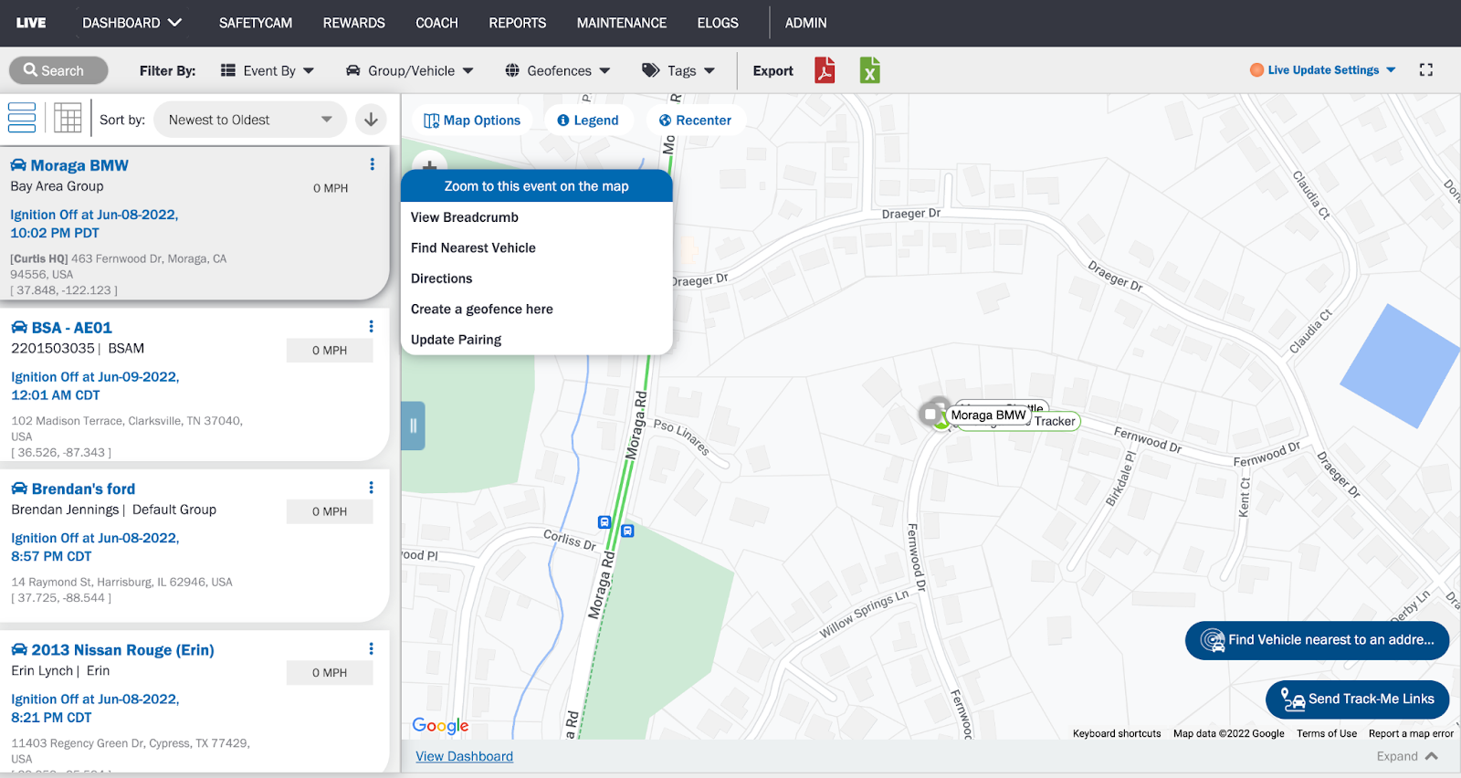Viewport: 1461px width, 778px height.
Task: Open the Maintenance tab
Action: (622, 23)
